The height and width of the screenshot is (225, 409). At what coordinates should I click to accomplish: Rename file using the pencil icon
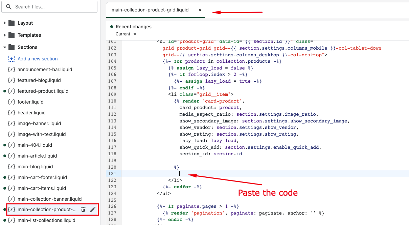(x=93, y=209)
